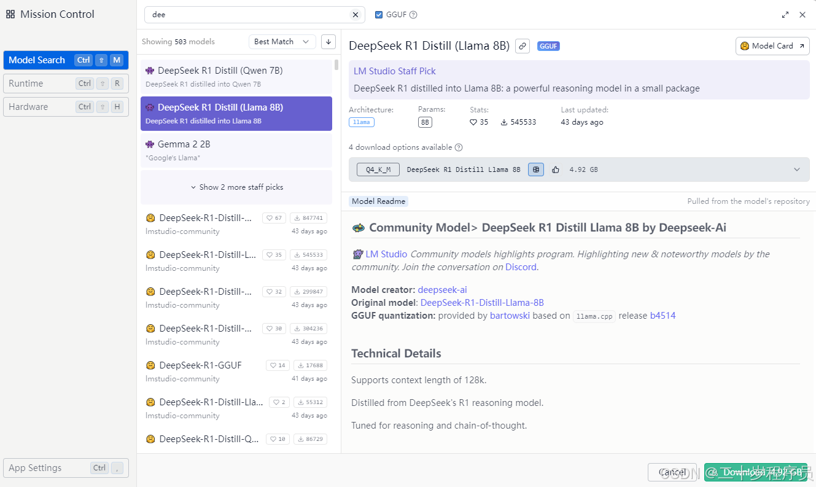The height and width of the screenshot is (487, 816).
Task: Click the llama architecture tag
Action: pos(362,122)
